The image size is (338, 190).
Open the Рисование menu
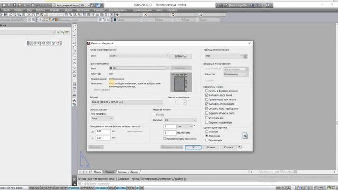click(83, 10)
